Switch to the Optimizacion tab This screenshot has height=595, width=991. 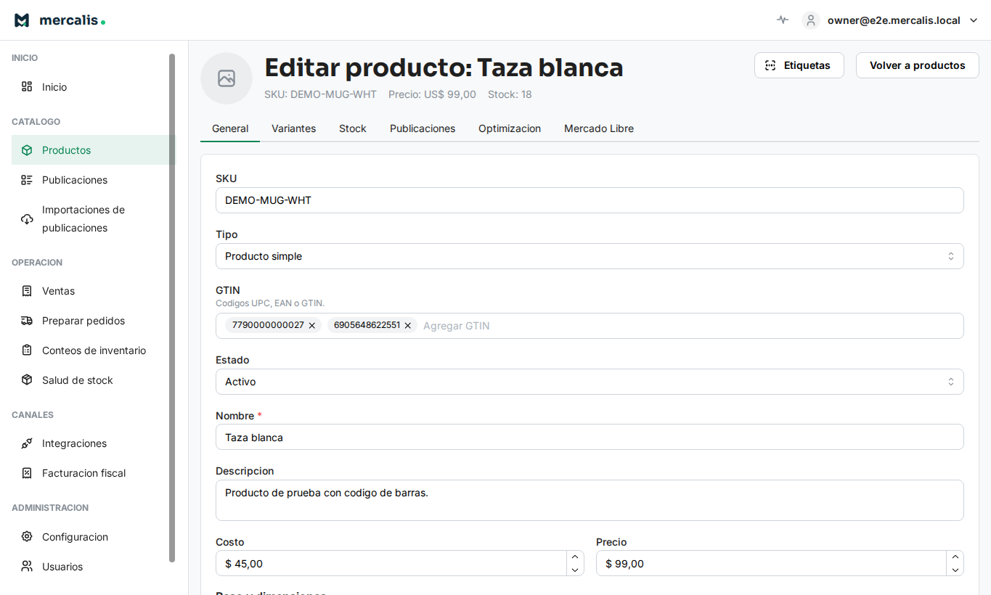click(x=510, y=128)
